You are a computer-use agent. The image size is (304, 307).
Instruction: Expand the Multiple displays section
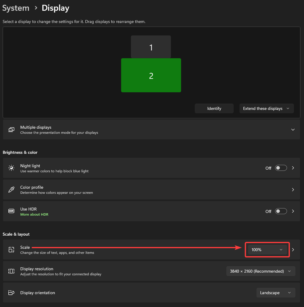pyautogui.click(x=293, y=130)
